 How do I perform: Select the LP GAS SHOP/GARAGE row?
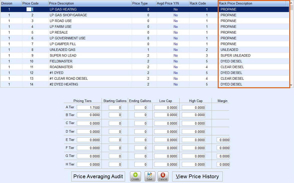click(145, 15)
